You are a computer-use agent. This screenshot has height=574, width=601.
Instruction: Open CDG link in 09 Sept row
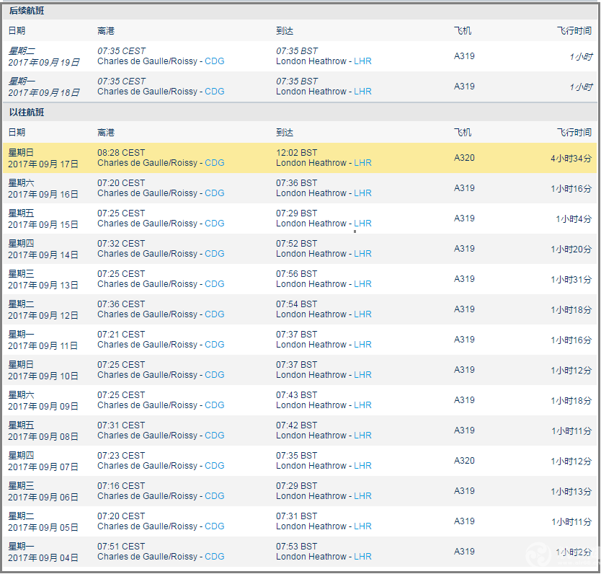click(214, 405)
